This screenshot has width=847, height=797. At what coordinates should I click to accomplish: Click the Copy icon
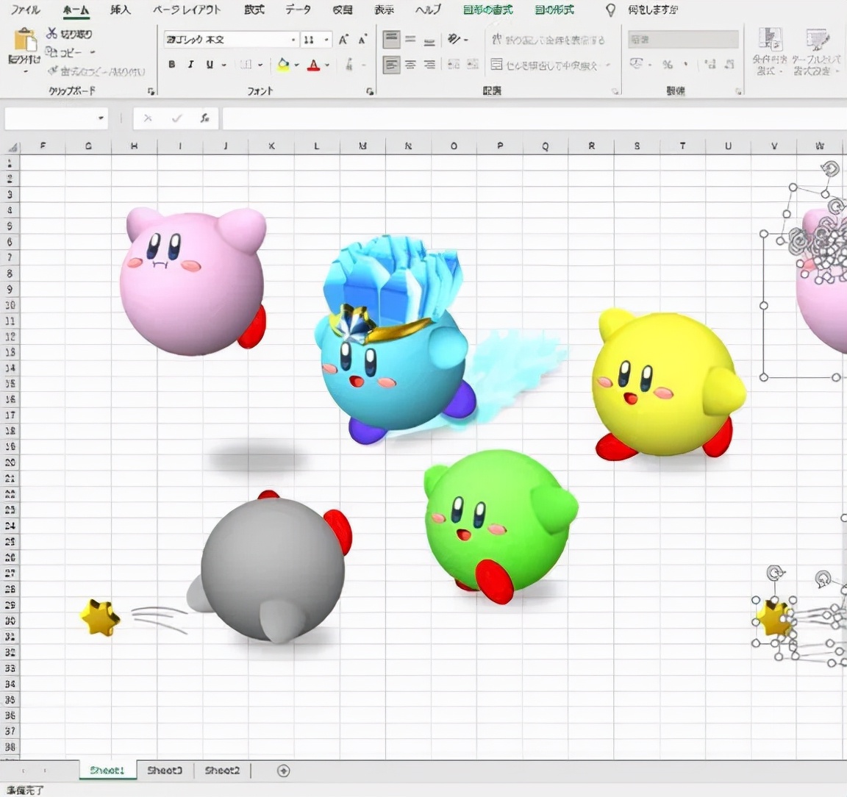[x=51, y=52]
